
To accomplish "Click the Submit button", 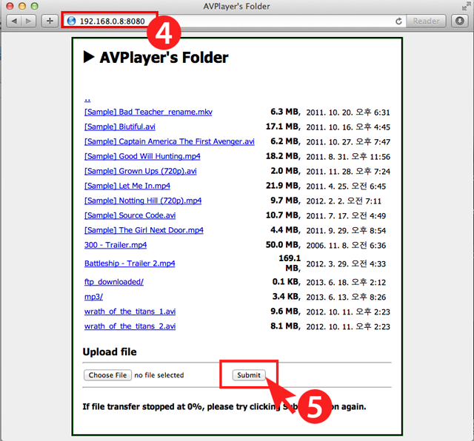I will point(248,375).
